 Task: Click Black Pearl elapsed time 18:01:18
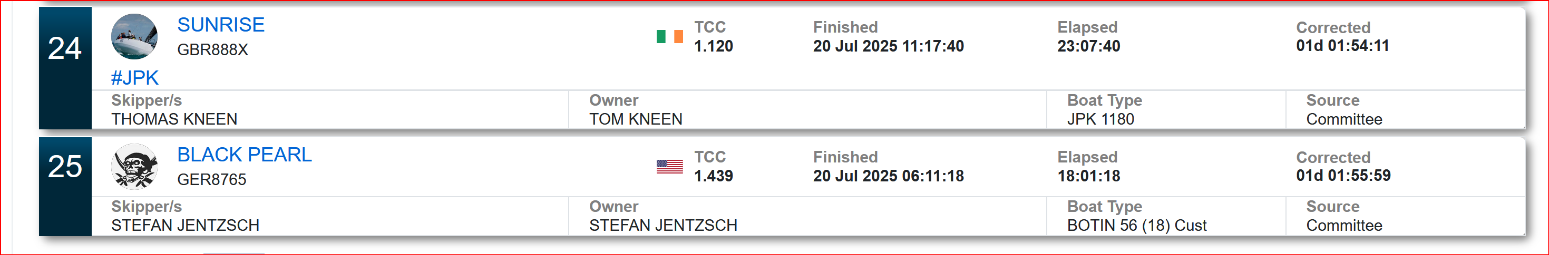pyautogui.click(x=1088, y=176)
